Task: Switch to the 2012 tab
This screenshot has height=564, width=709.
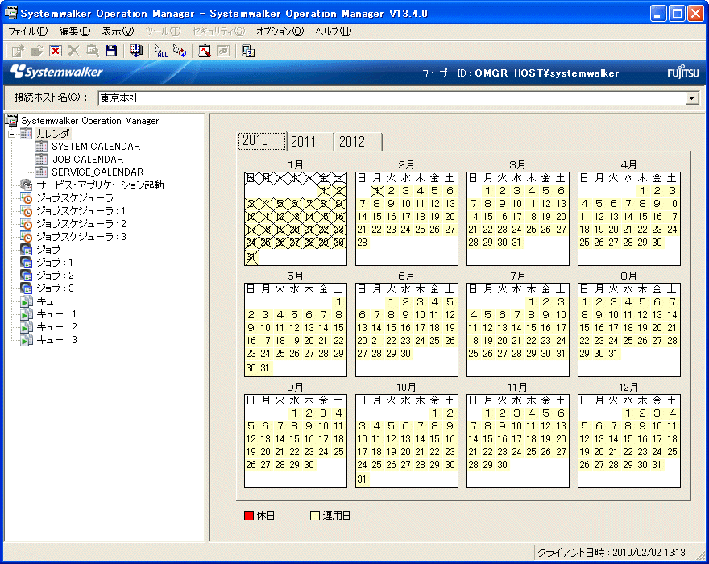Action: [358, 142]
